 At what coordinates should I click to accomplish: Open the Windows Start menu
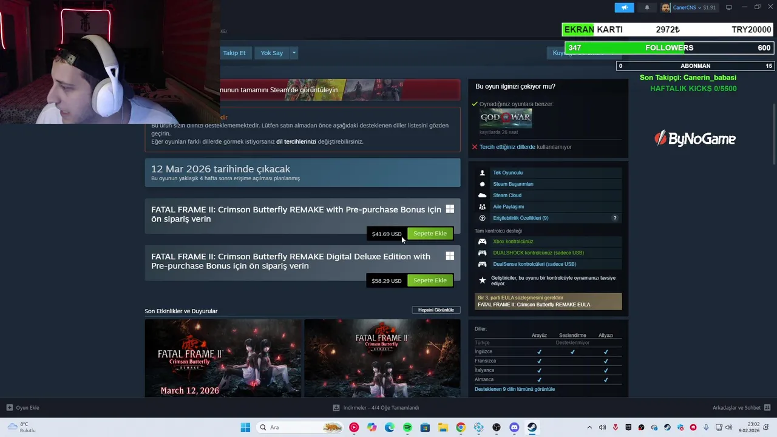[245, 427]
